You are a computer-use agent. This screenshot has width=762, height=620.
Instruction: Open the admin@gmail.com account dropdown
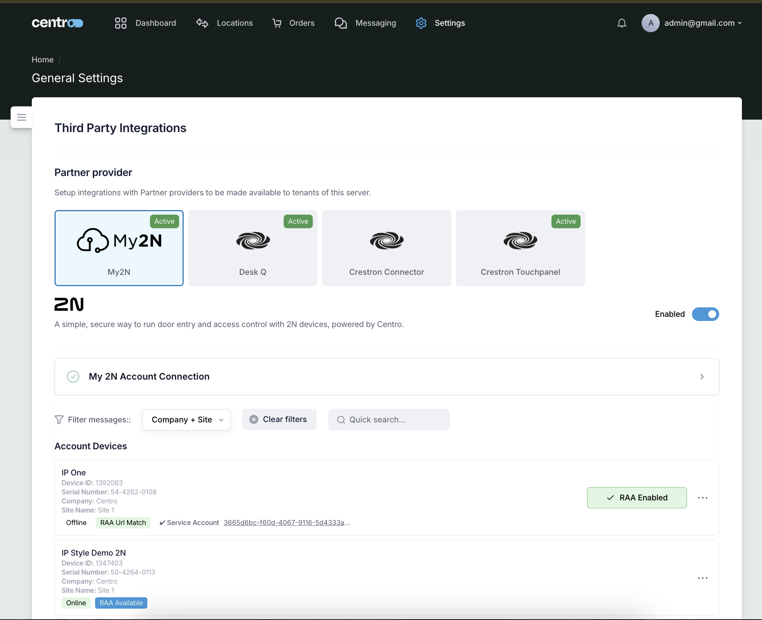[702, 23]
